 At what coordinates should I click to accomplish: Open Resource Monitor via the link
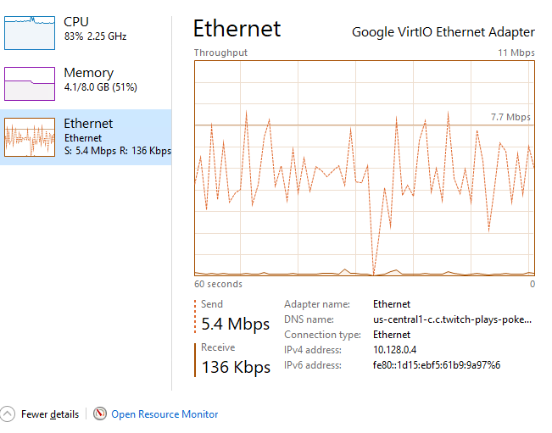(164, 414)
